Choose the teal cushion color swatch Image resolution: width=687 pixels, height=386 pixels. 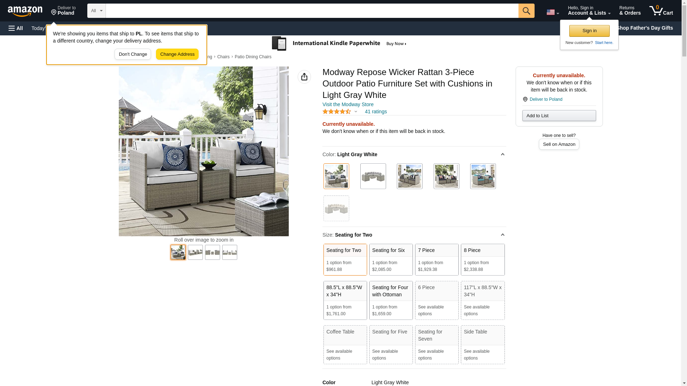pyautogui.click(x=483, y=176)
